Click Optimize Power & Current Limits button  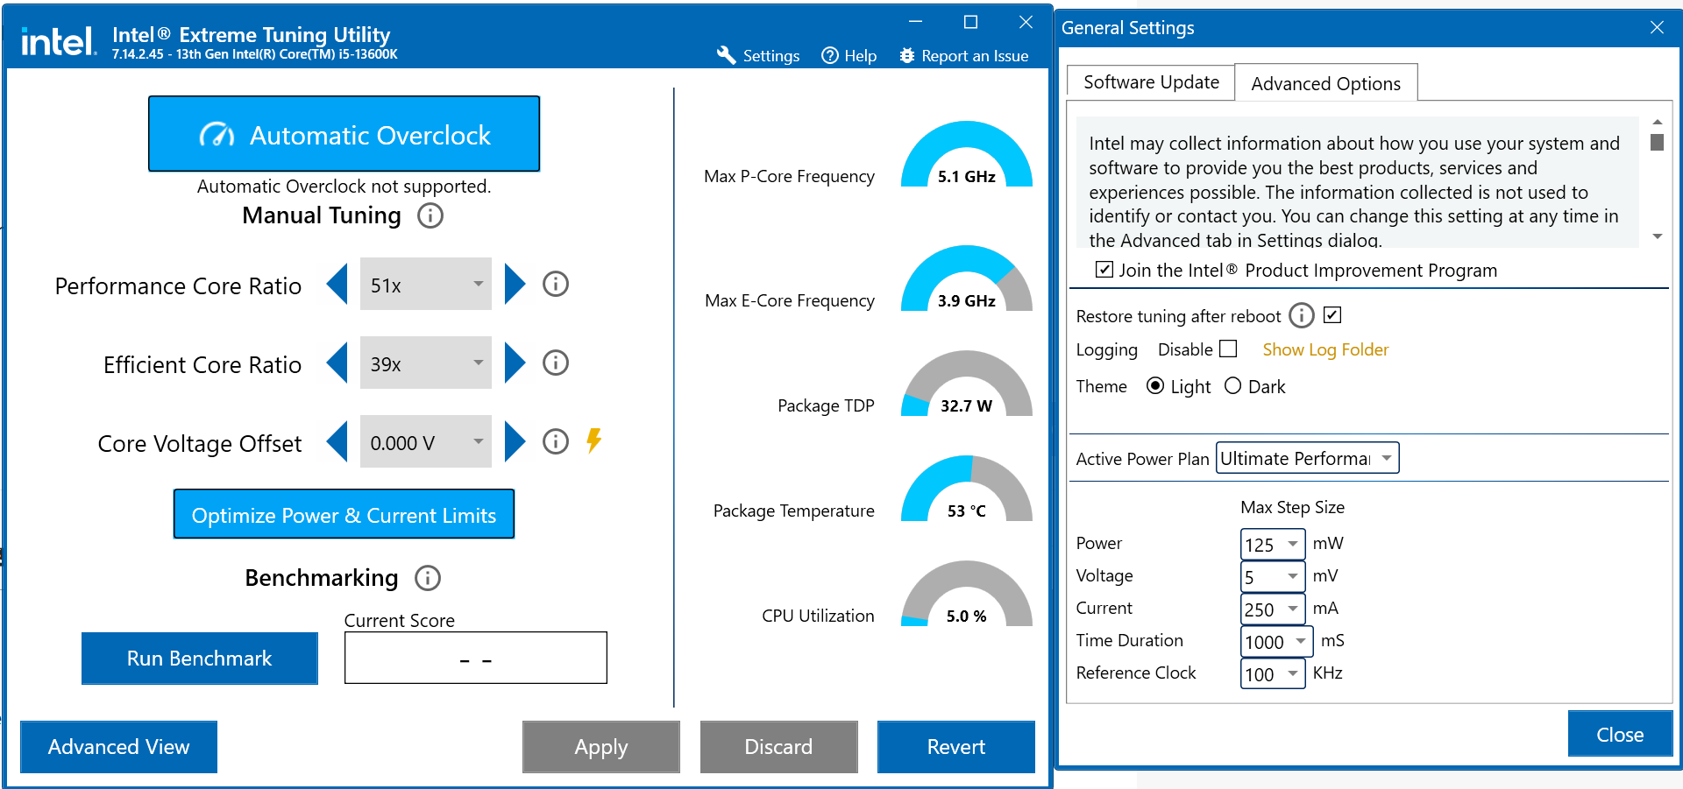click(x=344, y=515)
